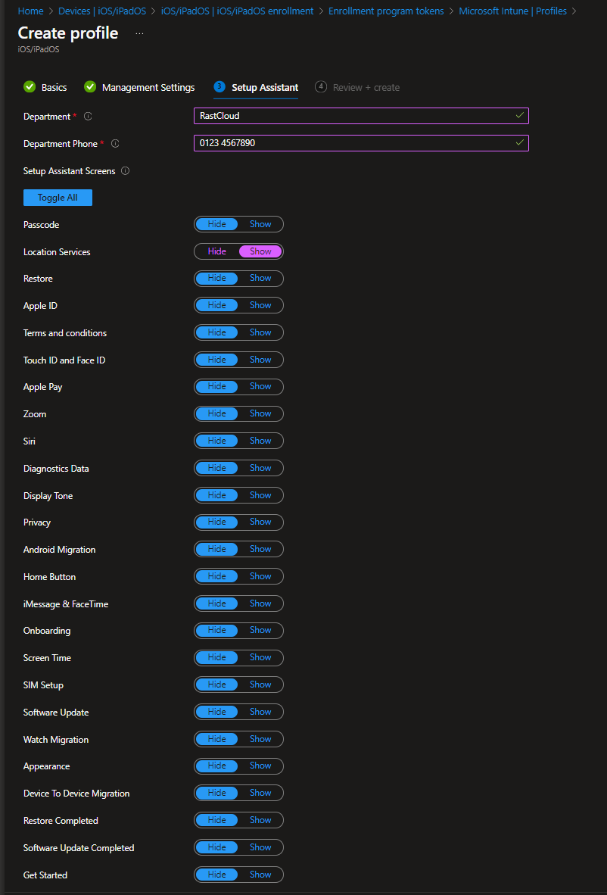Navigate to Home breadcrumb link

30,11
